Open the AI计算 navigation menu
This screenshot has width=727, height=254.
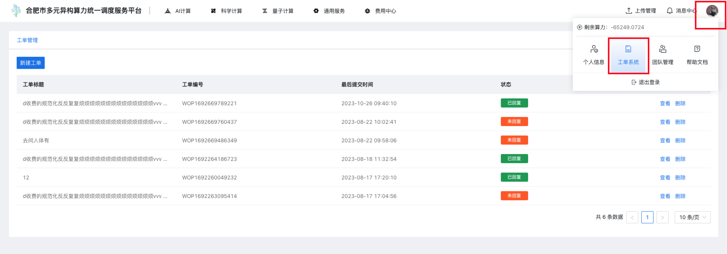click(x=178, y=11)
